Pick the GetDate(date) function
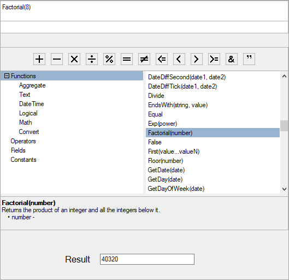The width and height of the screenshot is (289, 280). [213, 170]
